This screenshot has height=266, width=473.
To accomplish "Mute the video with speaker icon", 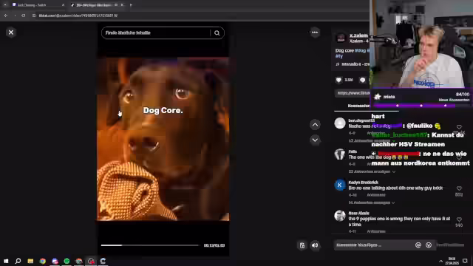I will tap(315, 245).
